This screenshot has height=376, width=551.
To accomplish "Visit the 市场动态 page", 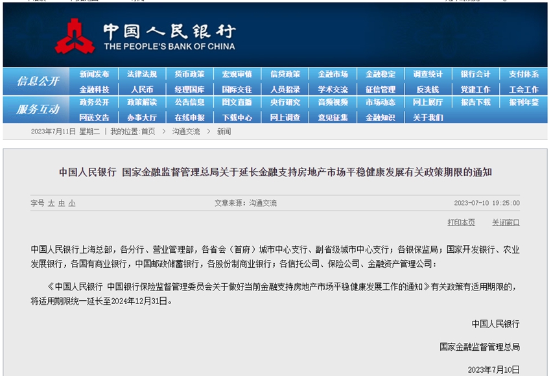I will click(381, 102).
